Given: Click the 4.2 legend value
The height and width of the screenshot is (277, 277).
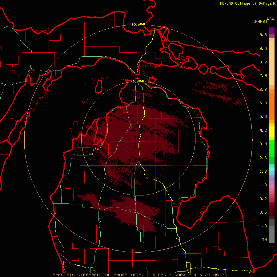Looking at the screenshot, I should [x=263, y=130].
